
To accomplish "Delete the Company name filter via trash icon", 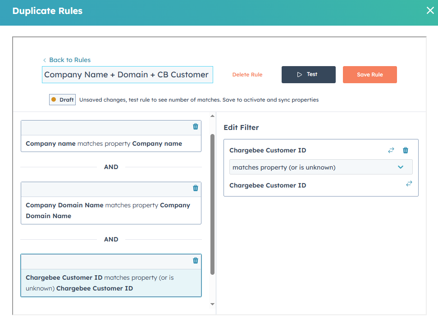I will [195, 127].
